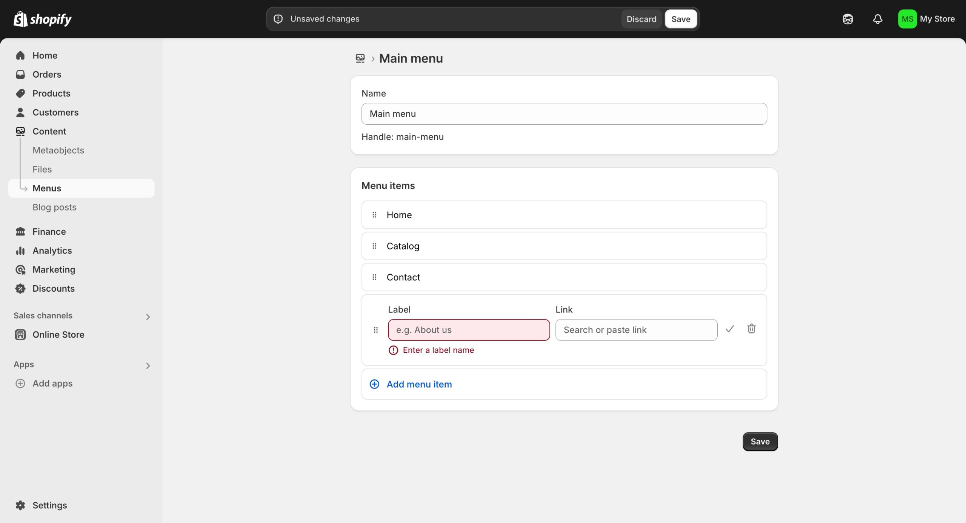
Task: Open Analytics from the sidebar
Action: tap(52, 251)
